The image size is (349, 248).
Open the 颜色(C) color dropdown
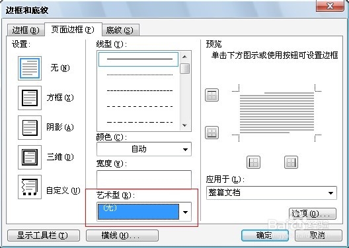tap(144, 149)
